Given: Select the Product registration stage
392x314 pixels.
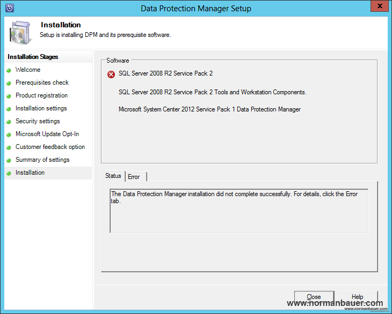Looking at the screenshot, I should (41, 95).
